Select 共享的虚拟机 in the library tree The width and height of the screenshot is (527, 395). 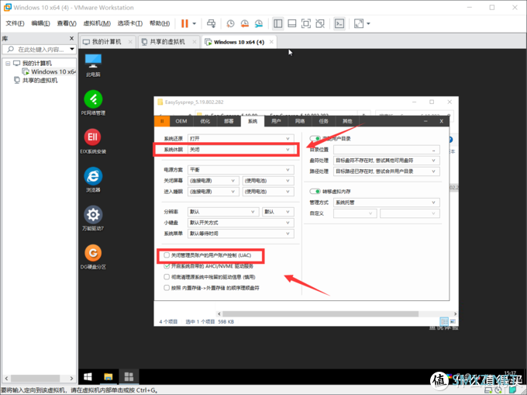(x=36, y=80)
